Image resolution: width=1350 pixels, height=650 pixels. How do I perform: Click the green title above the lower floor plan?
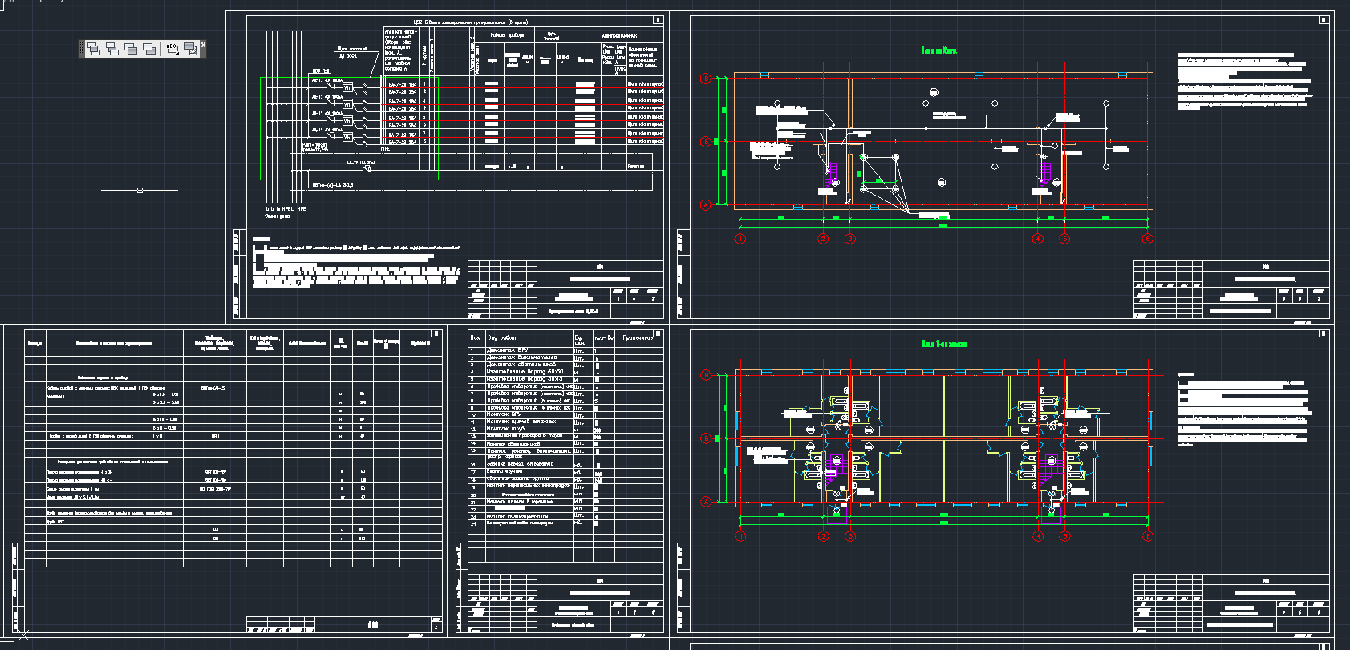pyautogui.click(x=943, y=344)
